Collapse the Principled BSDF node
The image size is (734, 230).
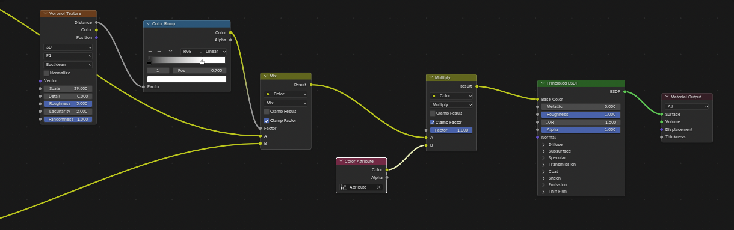click(x=543, y=83)
